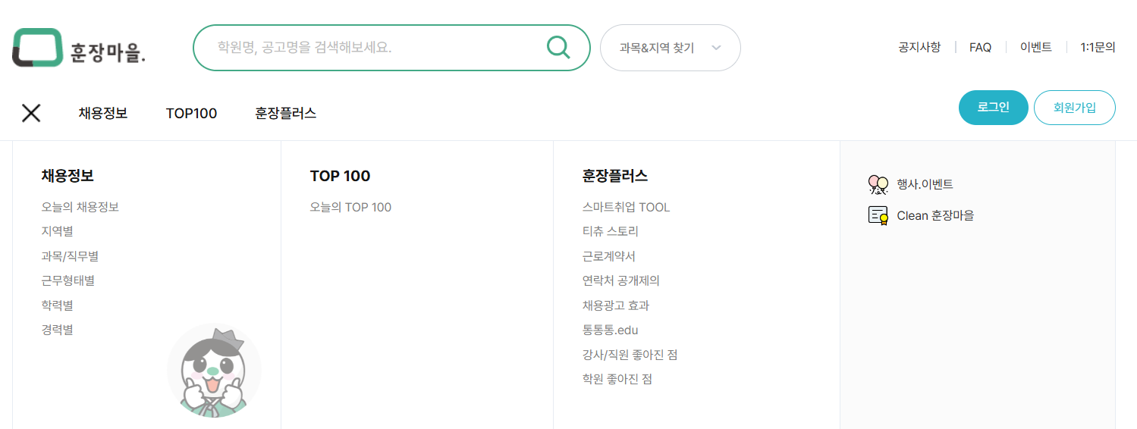Click the 로그인 button
Viewport: 1137px width, 429px height.
coord(994,108)
